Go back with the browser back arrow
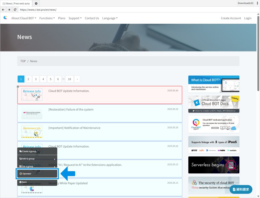This screenshot has width=260, height=198. (3, 10)
